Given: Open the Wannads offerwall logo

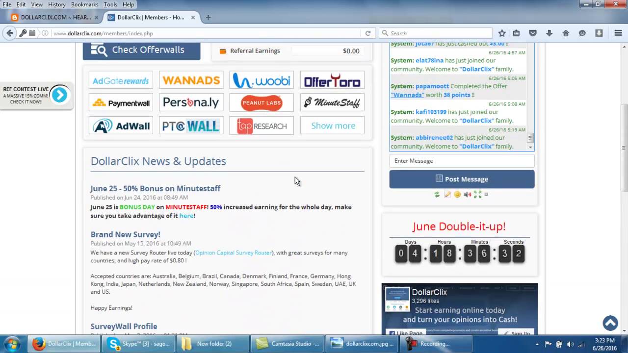Looking at the screenshot, I should (x=191, y=80).
